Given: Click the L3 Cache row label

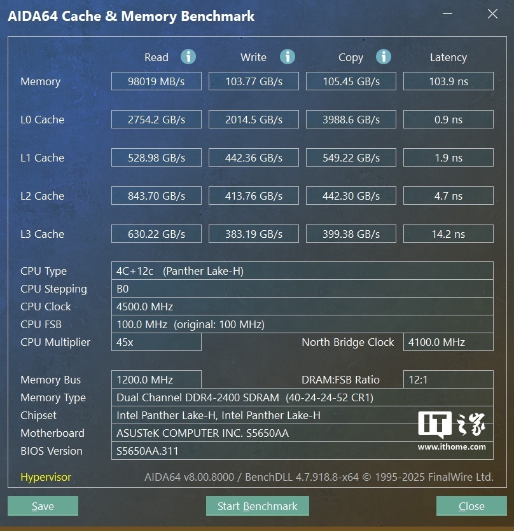Looking at the screenshot, I should [x=42, y=234].
